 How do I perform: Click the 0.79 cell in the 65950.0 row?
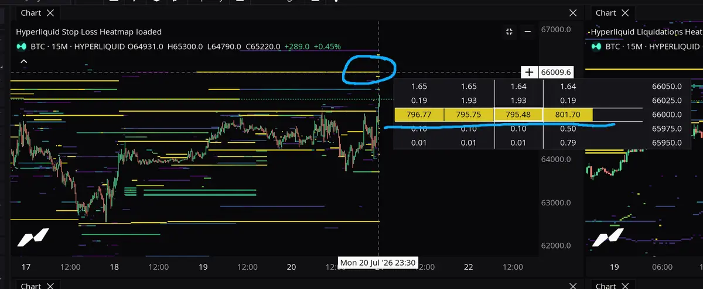click(x=568, y=143)
